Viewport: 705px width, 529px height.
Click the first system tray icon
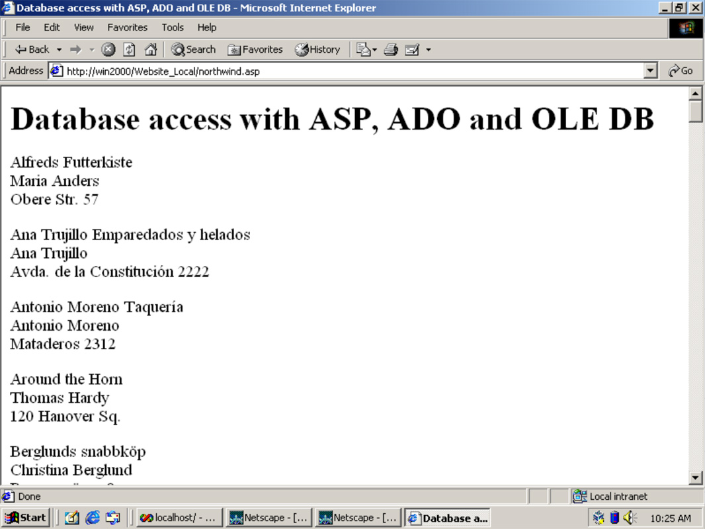point(599,518)
